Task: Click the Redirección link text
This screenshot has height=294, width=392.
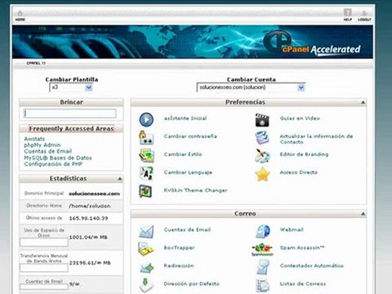Action: [x=179, y=265]
